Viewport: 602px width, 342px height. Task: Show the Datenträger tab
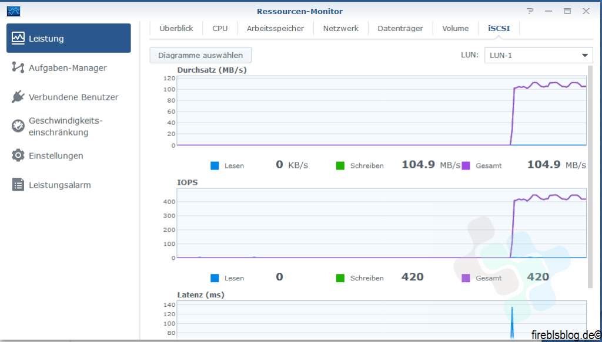(x=400, y=28)
